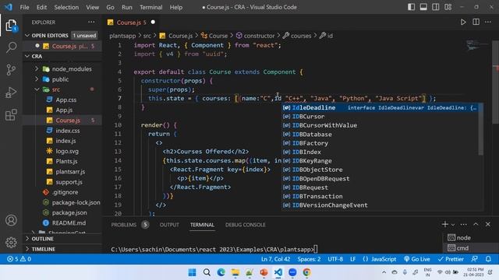499x280 pixels.
Task: Toggle the bottom panel layout icon
Action: pyautogui.click(x=423, y=7)
